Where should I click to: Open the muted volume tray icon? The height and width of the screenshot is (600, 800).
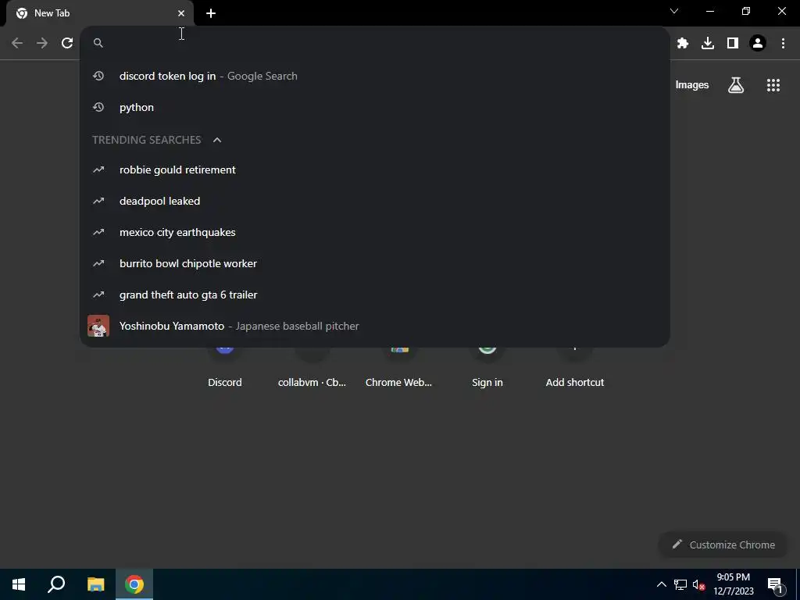[x=698, y=584]
